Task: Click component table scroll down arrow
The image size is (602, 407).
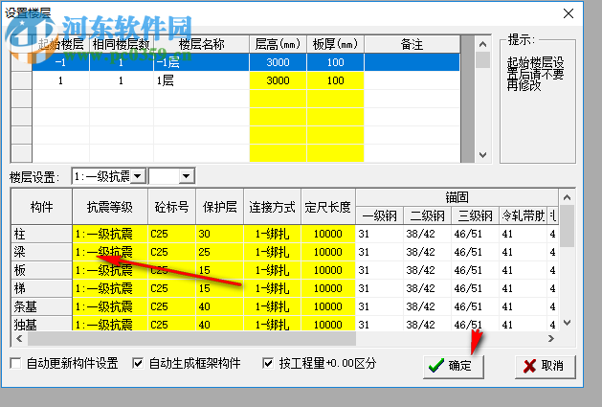Action: (x=567, y=323)
